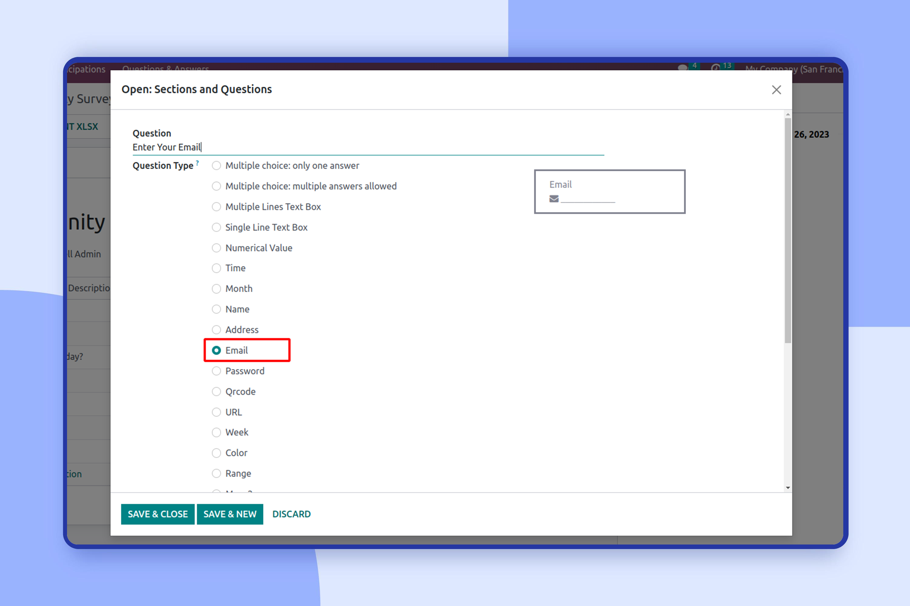The height and width of the screenshot is (606, 910).
Task: Choose the Range question type
Action: [216, 473]
